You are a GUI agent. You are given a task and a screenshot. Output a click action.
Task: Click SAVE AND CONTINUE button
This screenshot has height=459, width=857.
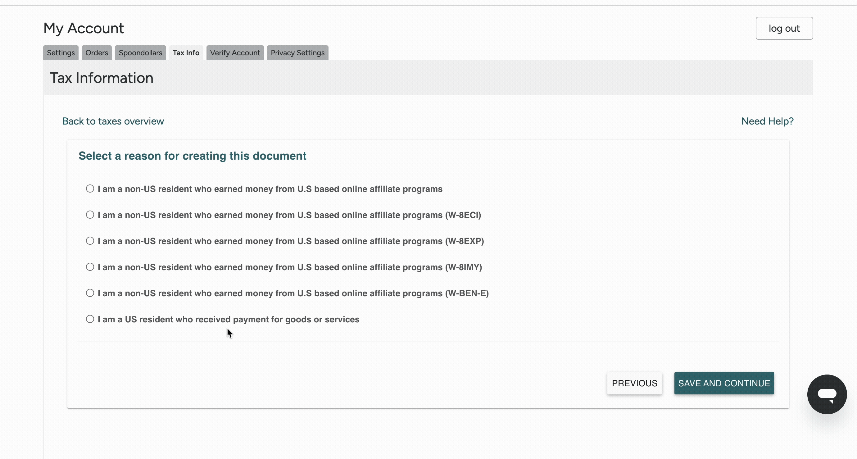(724, 383)
